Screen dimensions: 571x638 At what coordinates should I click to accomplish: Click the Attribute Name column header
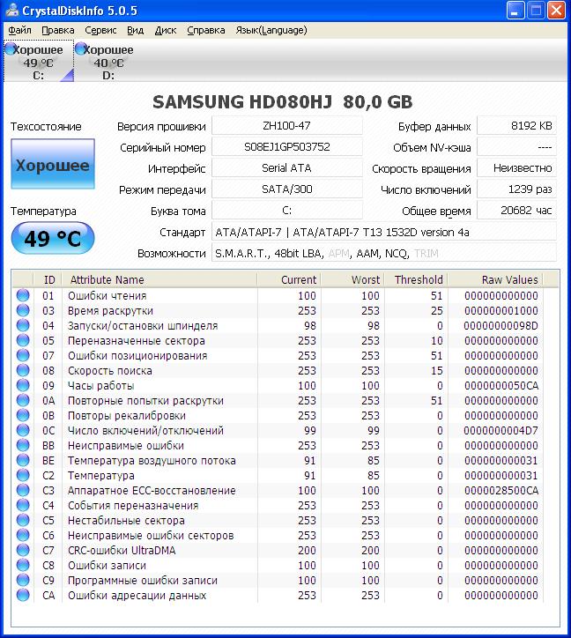tap(159, 280)
